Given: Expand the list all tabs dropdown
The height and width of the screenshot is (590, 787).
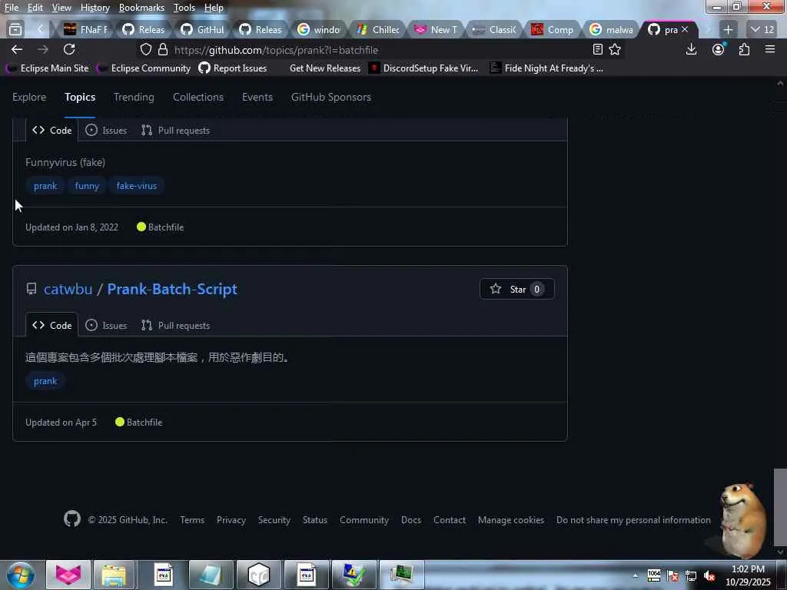Looking at the screenshot, I should point(762,30).
